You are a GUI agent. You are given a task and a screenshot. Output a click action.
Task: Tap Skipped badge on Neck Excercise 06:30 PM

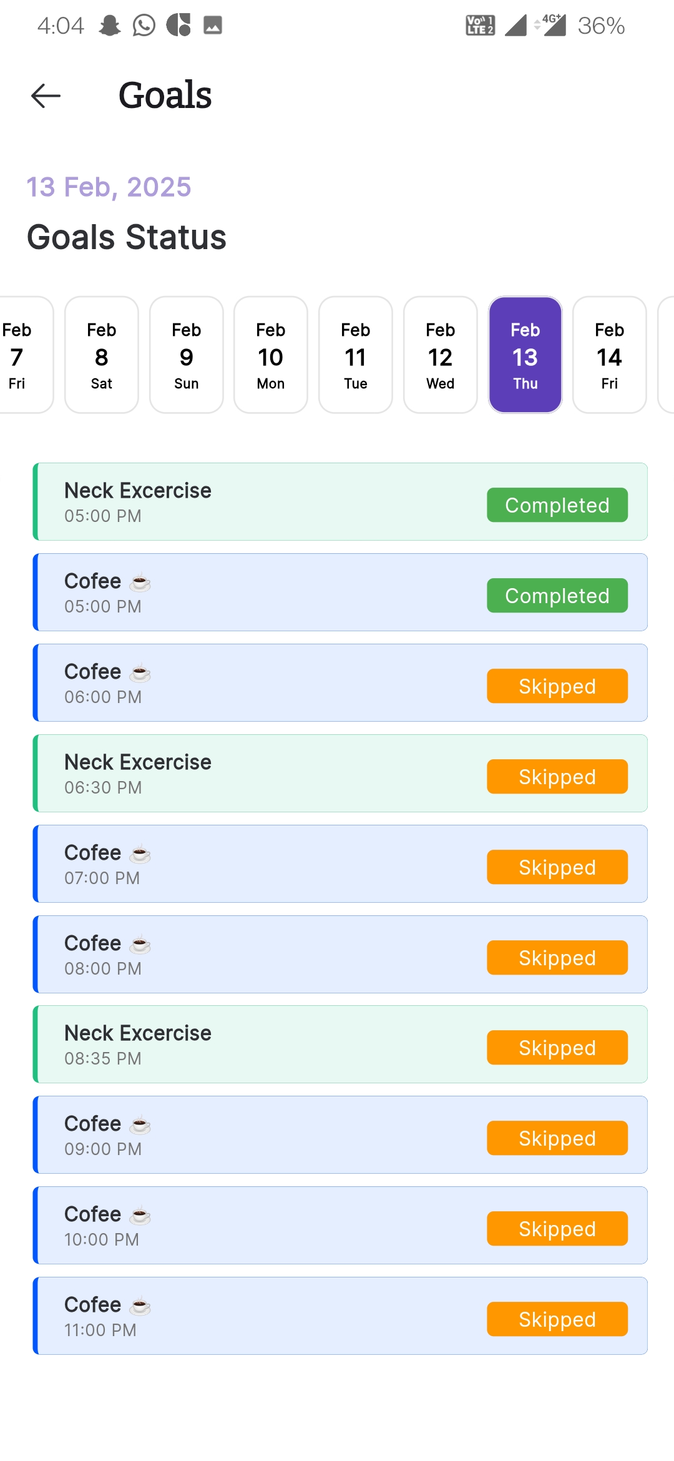[x=557, y=777]
